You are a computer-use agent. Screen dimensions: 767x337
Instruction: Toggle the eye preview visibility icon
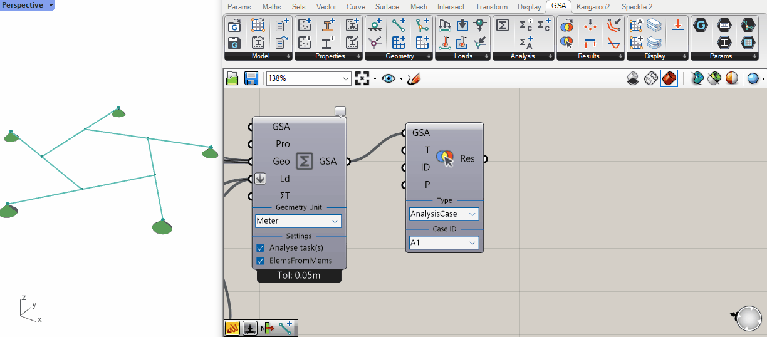pos(389,79)
